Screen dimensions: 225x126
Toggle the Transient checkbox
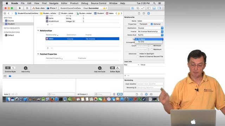pyautogui.click(x=138, y=24)
